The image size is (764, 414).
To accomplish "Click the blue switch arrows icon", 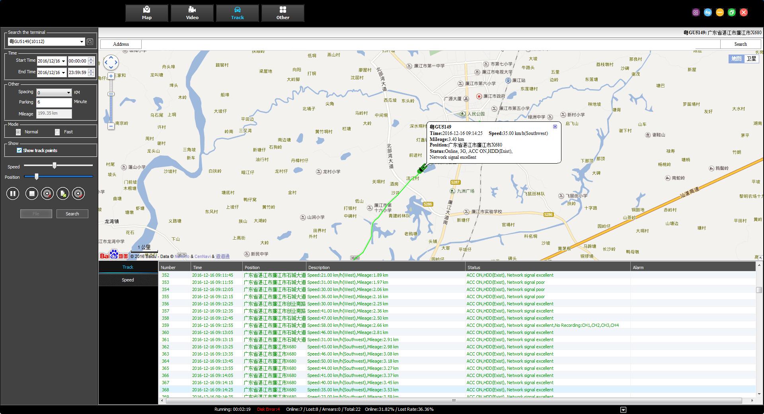I will 707,12.
